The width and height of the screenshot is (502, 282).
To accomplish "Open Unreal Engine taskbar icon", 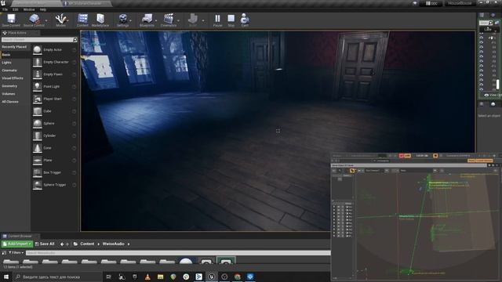I will pyautogui.click(x=212, y=277).
